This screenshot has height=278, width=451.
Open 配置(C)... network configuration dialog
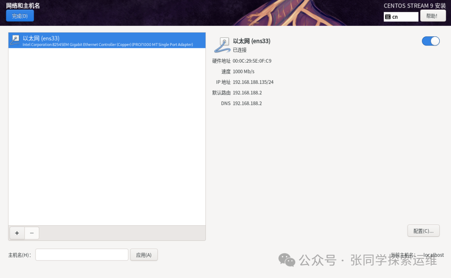coord(423,230)
